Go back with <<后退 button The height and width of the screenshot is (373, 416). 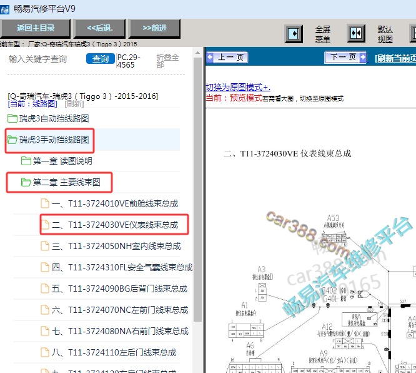point(100,28)
